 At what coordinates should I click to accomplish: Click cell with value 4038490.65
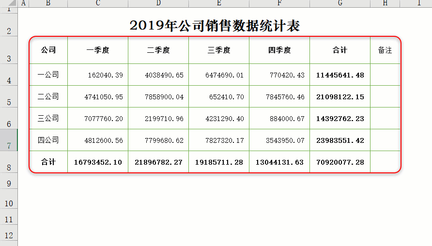158,75
